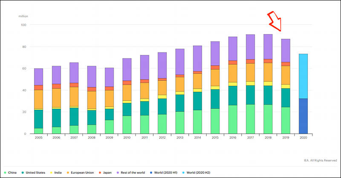Click the green China segment of the 2016 bar
Image resolution: width=341 pixels, height=178 pixels.
(x=233, y=120)
